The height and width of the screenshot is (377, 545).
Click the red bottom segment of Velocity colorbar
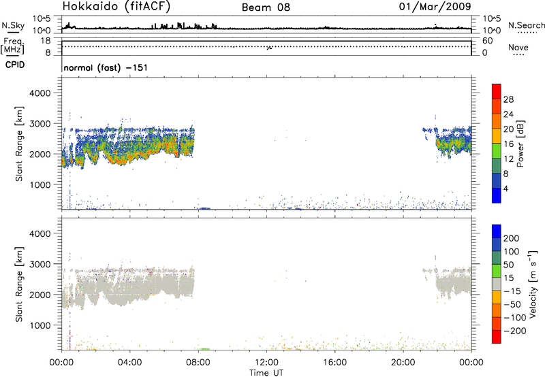[497, 337]
